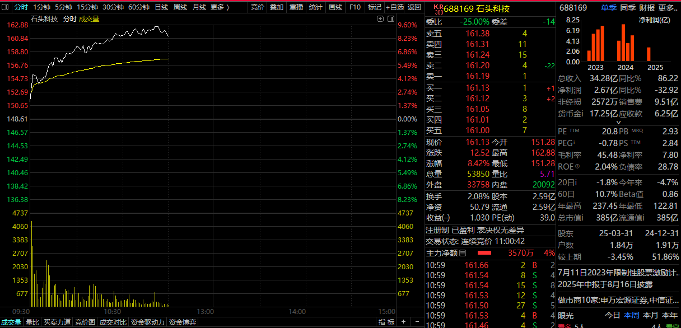The width and height of the screenshot is (681, 328).
Task: Click the 卖五 price 161.38
Action: (x=477, y=34)
